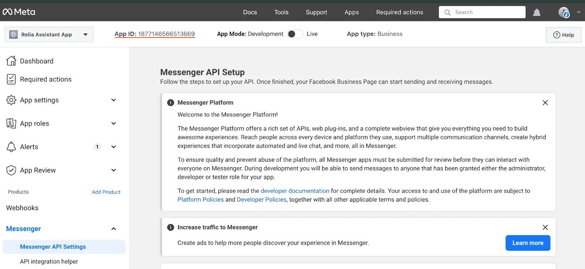Toggle App Mode to Live
The height and width of the screenshot is (269, 585).
coord(295,34)
